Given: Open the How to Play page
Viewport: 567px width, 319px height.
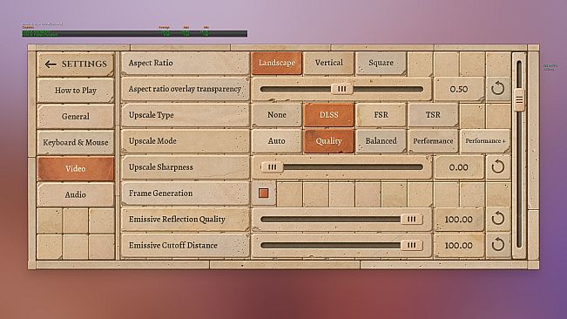Looking at the screenshot, I should click(x=75, y=91).
